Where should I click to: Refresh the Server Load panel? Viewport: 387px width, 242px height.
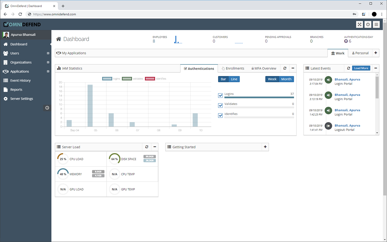(x=147, y=147)
